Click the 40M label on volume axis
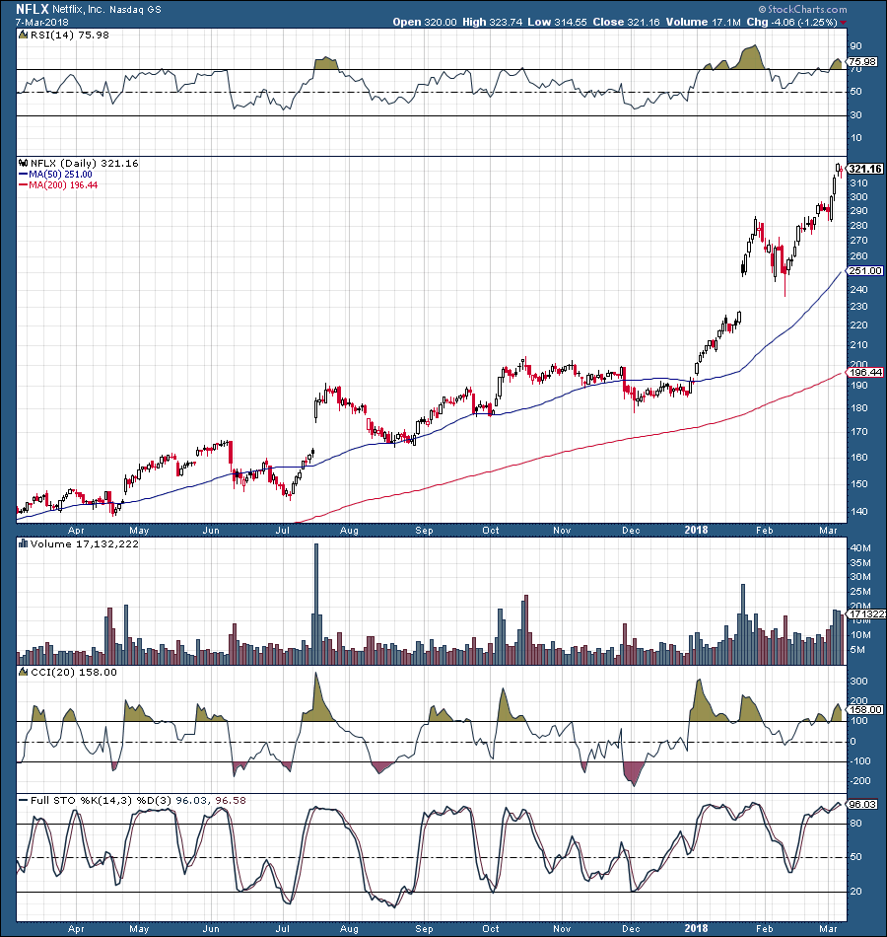Screen dimensions: 887x937 [860, 548]
